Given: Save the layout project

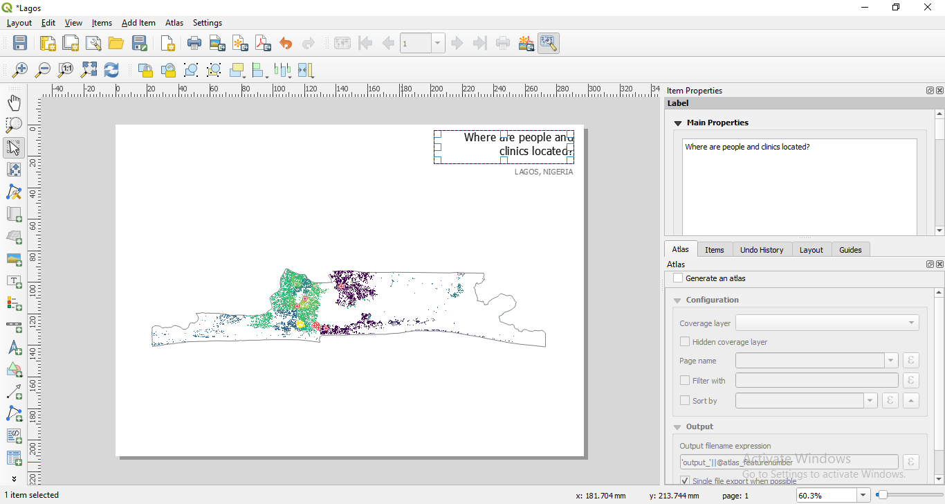Looking at the screenshot, I should (20, 44).
